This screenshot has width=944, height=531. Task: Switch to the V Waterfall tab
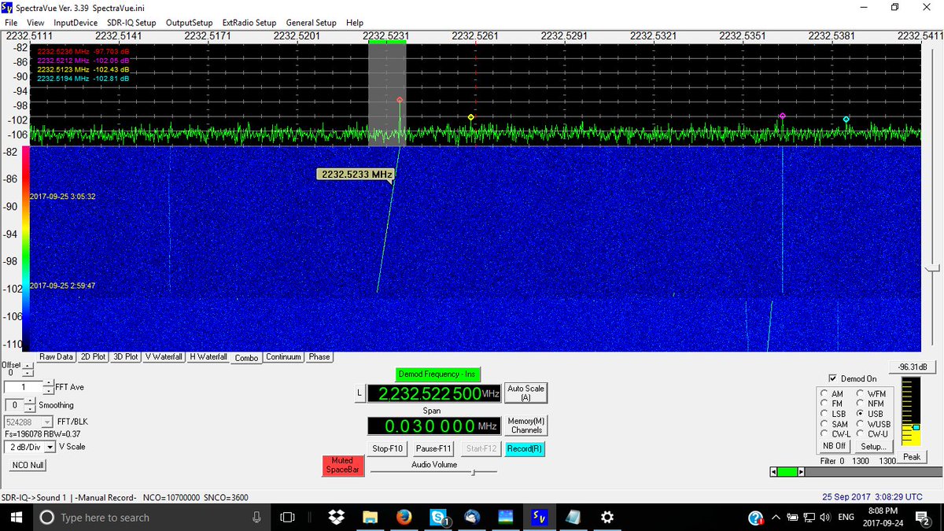coord(164,357)
